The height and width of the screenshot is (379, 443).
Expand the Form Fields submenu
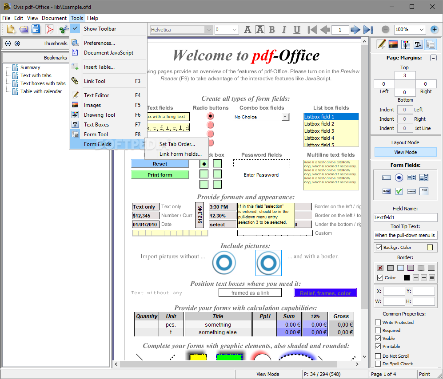pos(108,144)
